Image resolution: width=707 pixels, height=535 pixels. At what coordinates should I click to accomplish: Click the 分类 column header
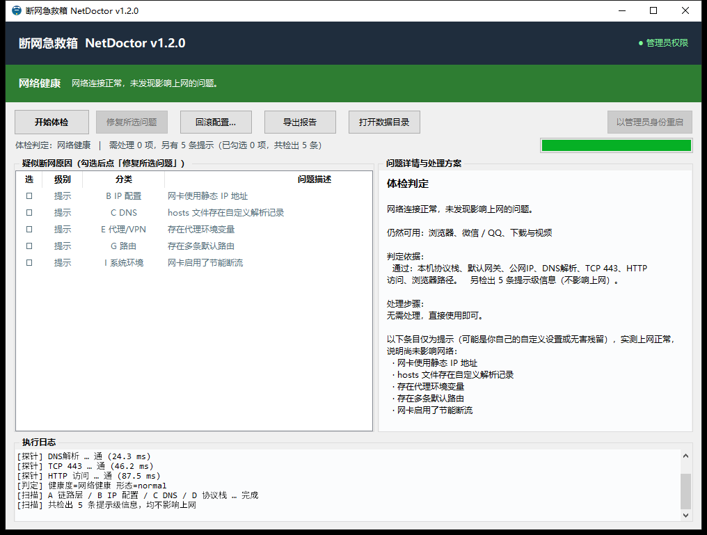(x=124, y=179)
